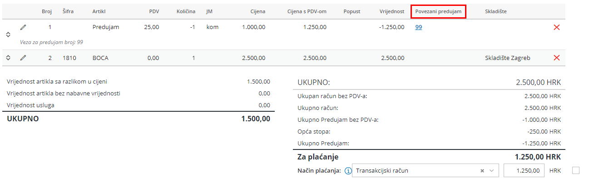Edit the BOCA row with pencil icon
The width and height of the screenshot is (589, 184).
tap(23, 58)
